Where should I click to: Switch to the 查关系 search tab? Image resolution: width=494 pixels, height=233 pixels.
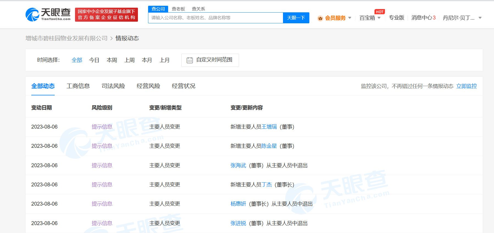198,9
